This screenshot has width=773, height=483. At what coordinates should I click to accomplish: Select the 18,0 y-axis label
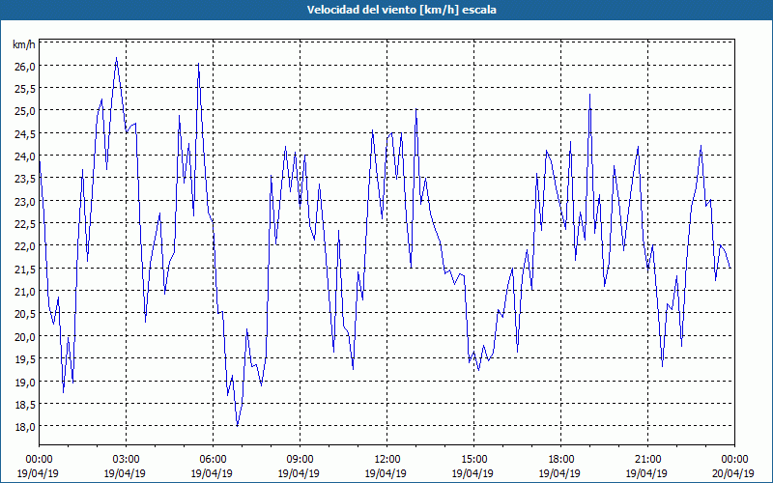[25, 427]
